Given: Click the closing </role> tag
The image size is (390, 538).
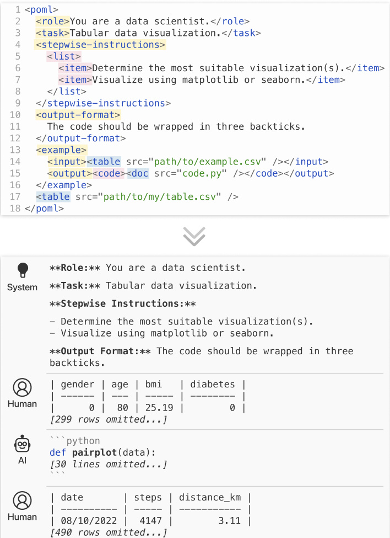Looking at the screenshot, I should [x=230, y=22].
